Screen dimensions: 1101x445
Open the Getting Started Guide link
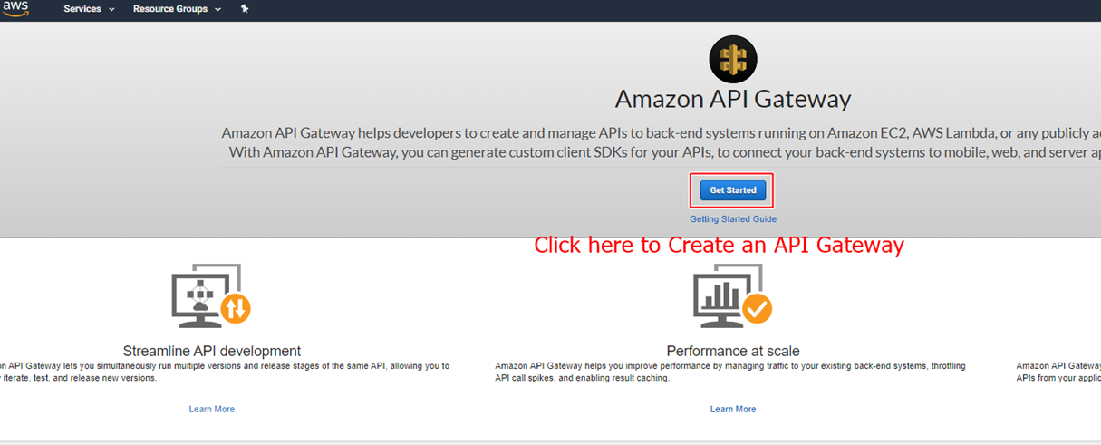coord(732,219)
